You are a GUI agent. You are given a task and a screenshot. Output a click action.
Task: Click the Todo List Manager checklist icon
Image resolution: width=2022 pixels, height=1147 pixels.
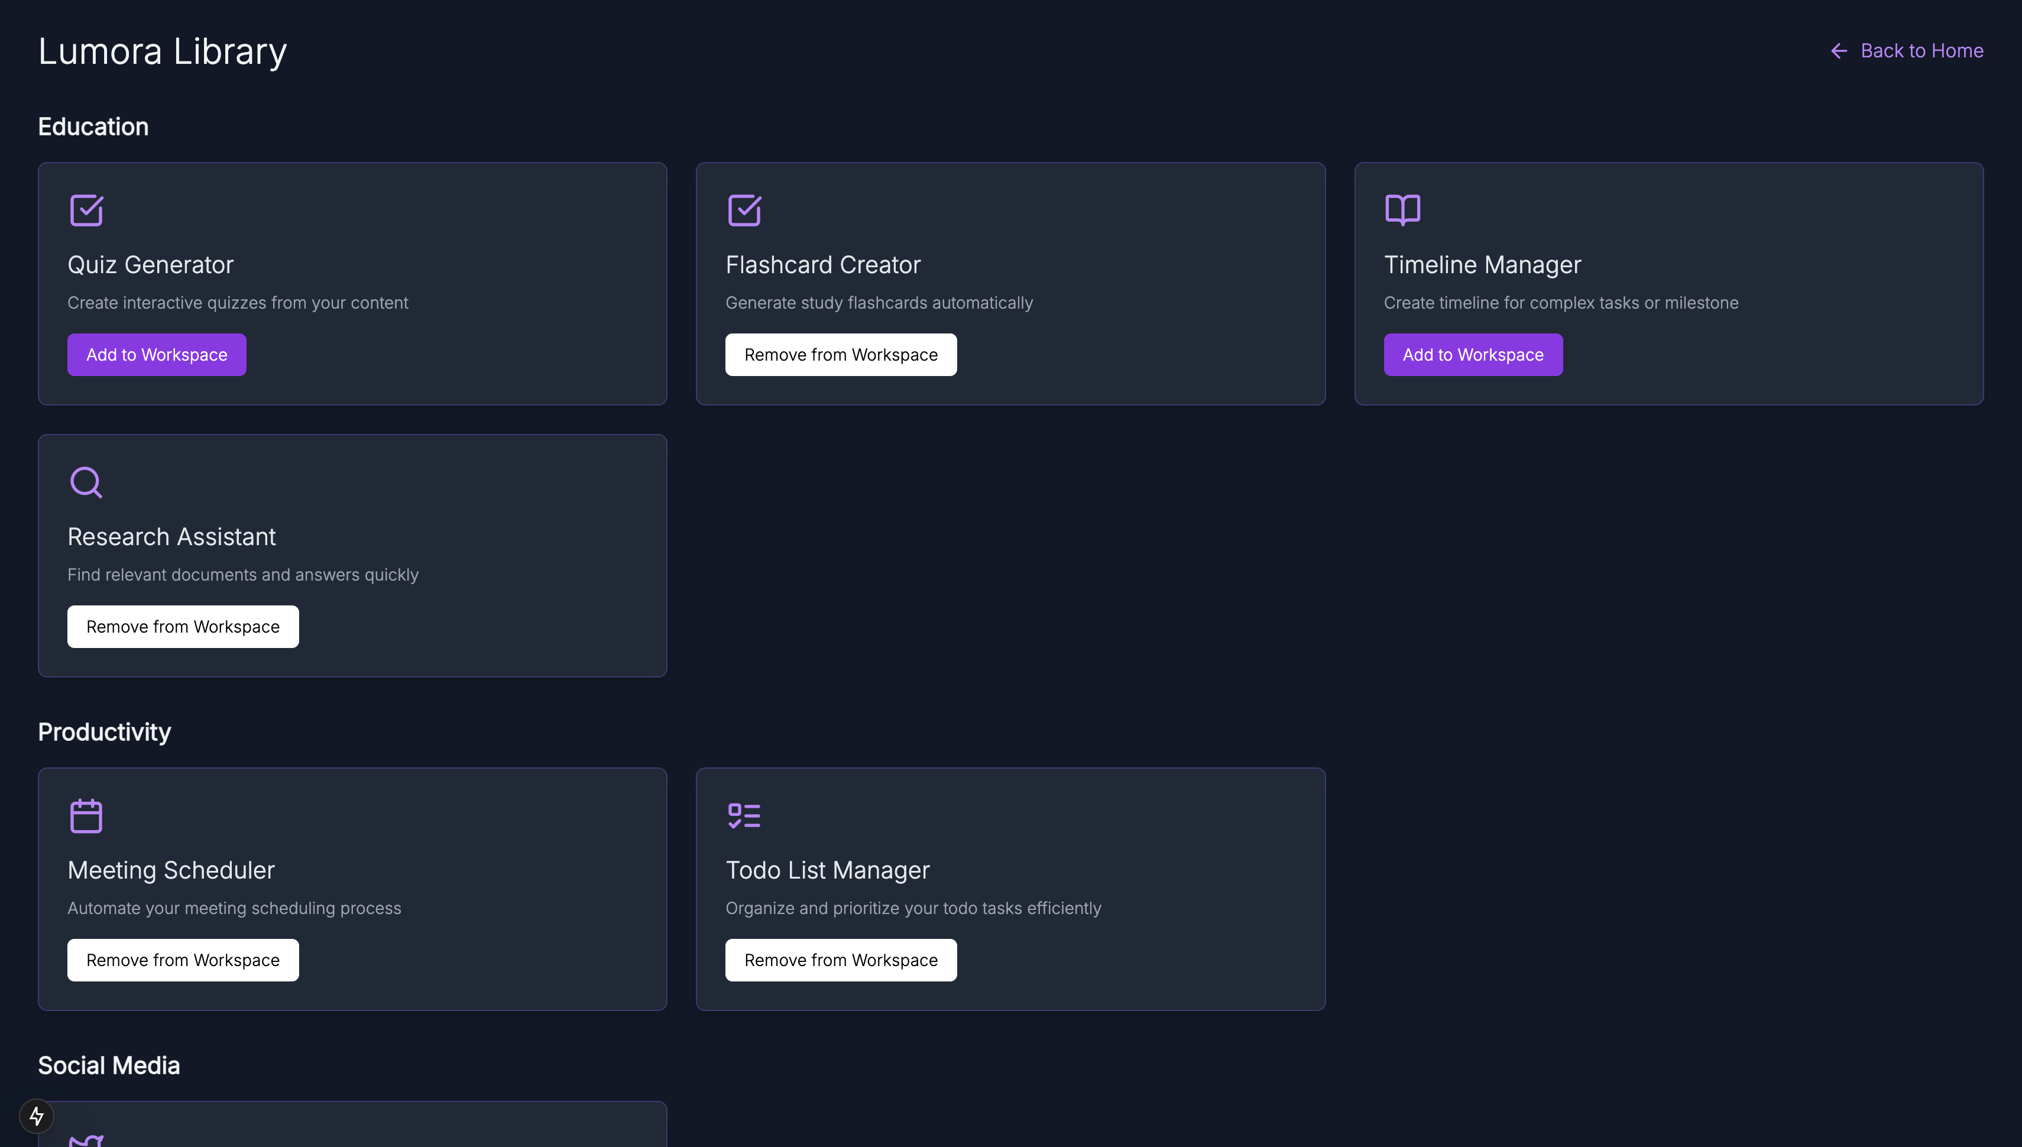[744, 815]
